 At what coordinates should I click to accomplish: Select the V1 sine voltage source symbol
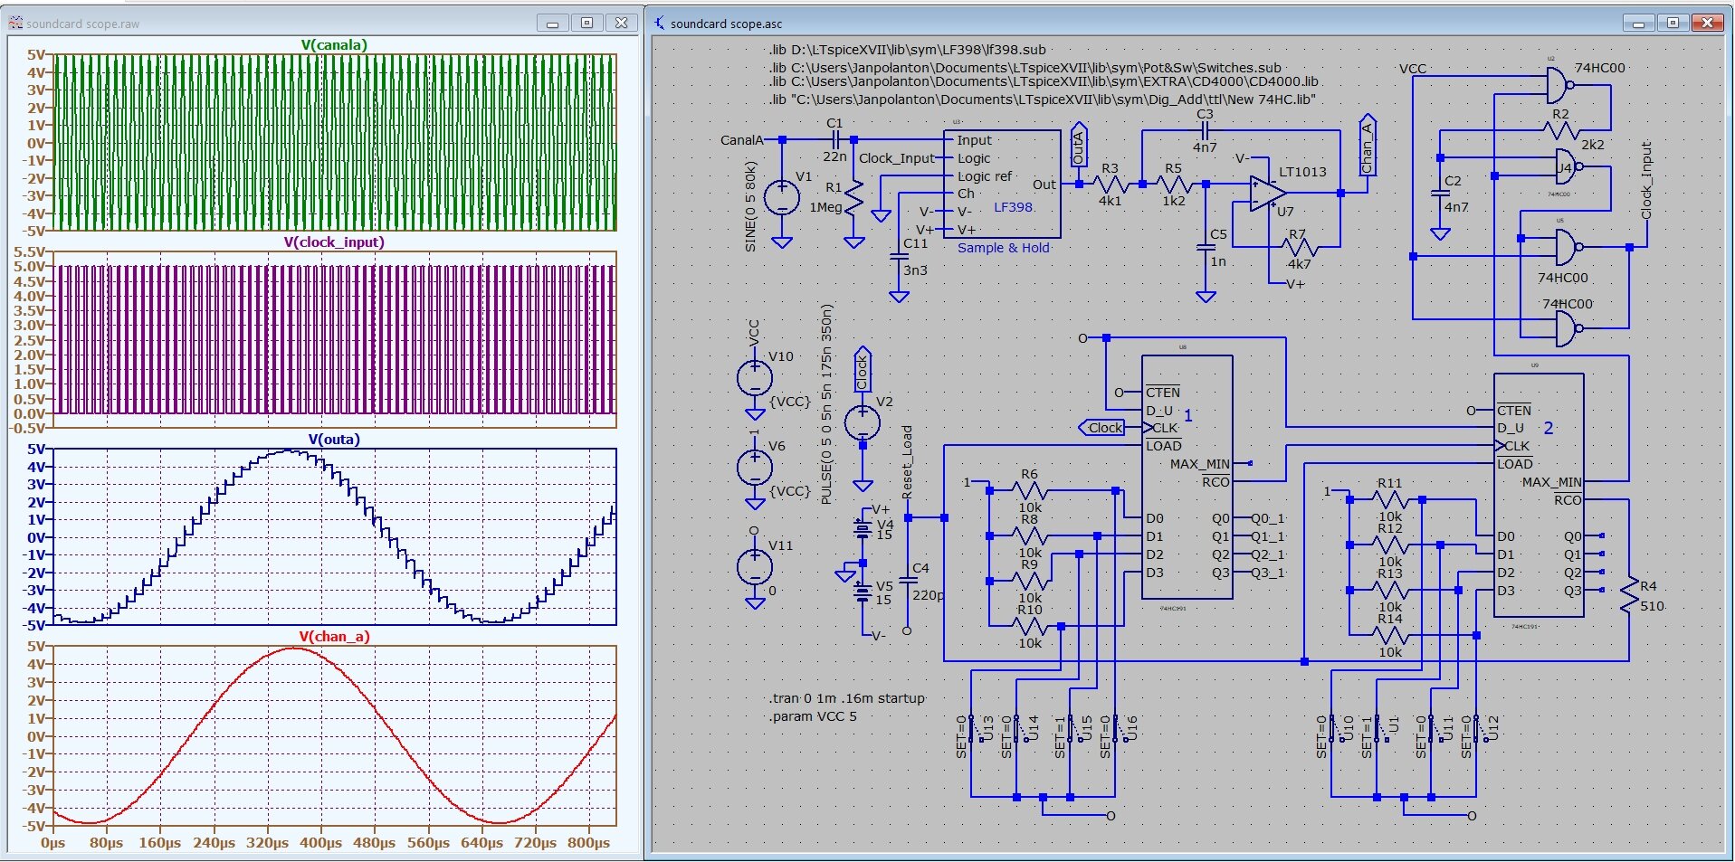(782, 198)
